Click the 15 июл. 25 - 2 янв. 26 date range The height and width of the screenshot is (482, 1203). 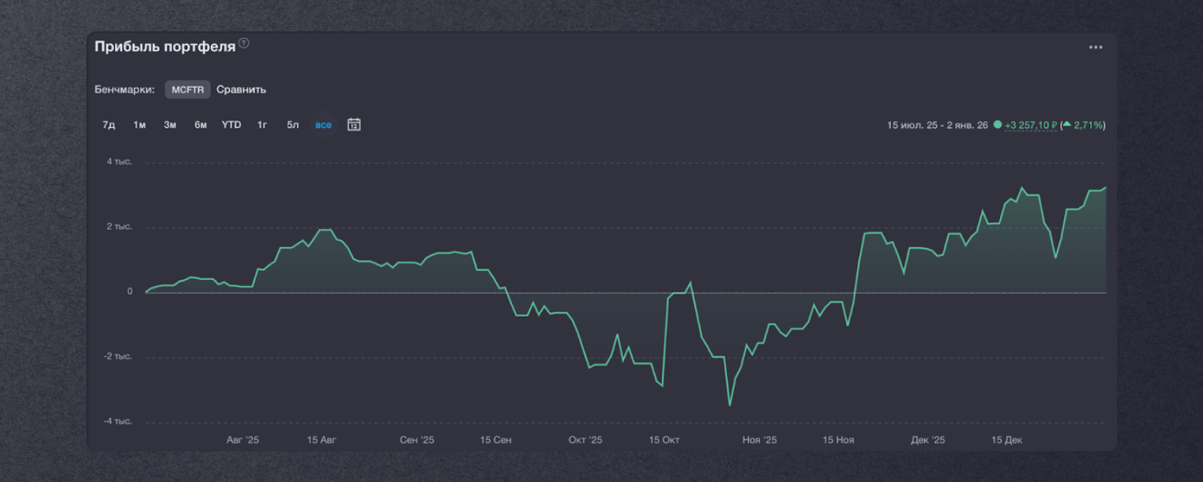click(x=937, y=125)
